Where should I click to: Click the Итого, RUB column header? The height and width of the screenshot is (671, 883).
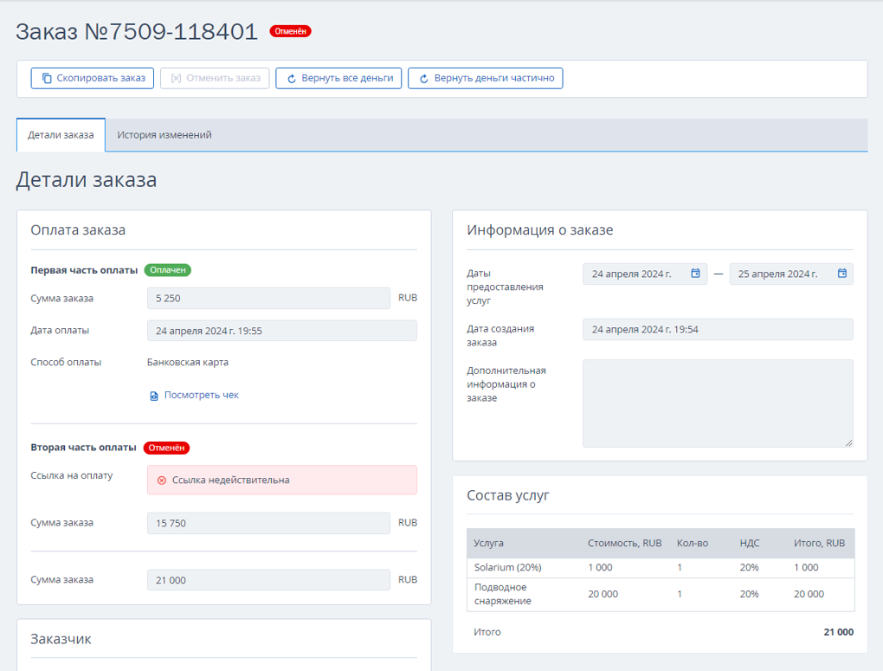[819, 543]
